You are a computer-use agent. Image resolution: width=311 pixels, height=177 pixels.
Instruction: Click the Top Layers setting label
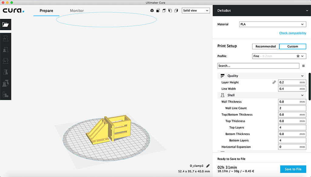point(237,128)
